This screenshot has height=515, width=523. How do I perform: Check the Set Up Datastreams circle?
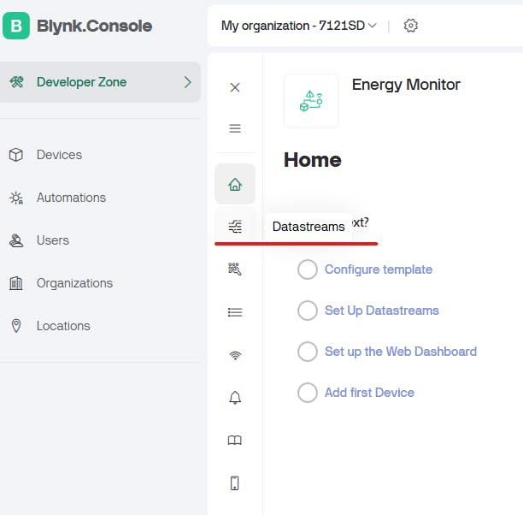[308, 311]
